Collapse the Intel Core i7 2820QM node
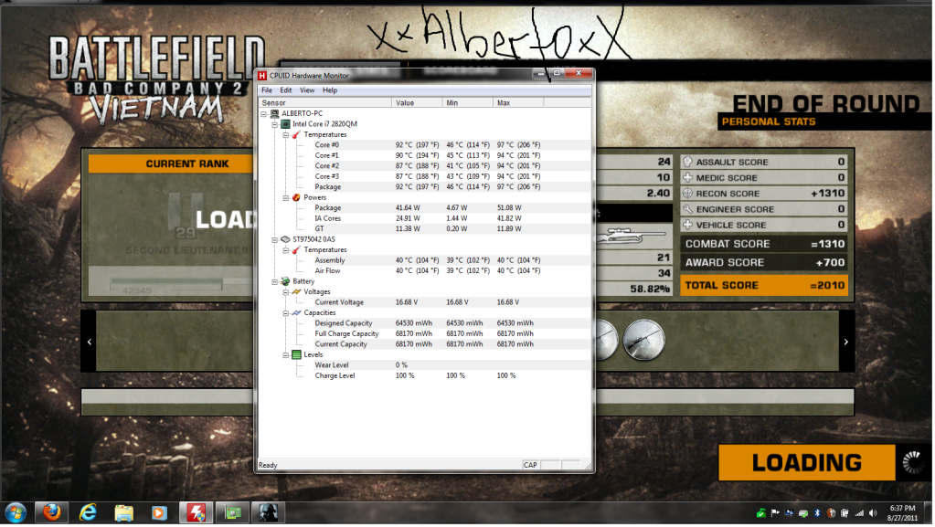935x527 pixels. point(274,124)
